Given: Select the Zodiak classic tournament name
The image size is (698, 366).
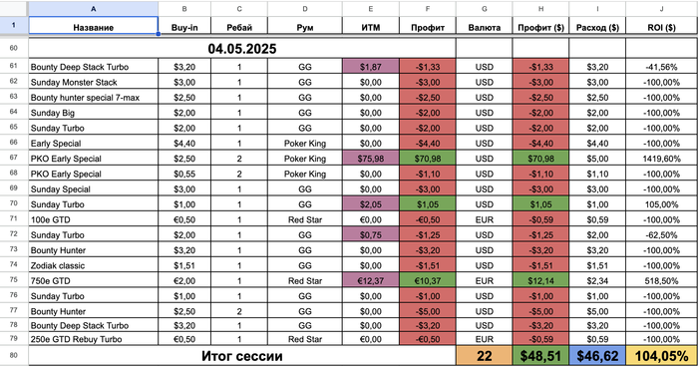Looking at the screenshot, I should click(58, 266).
